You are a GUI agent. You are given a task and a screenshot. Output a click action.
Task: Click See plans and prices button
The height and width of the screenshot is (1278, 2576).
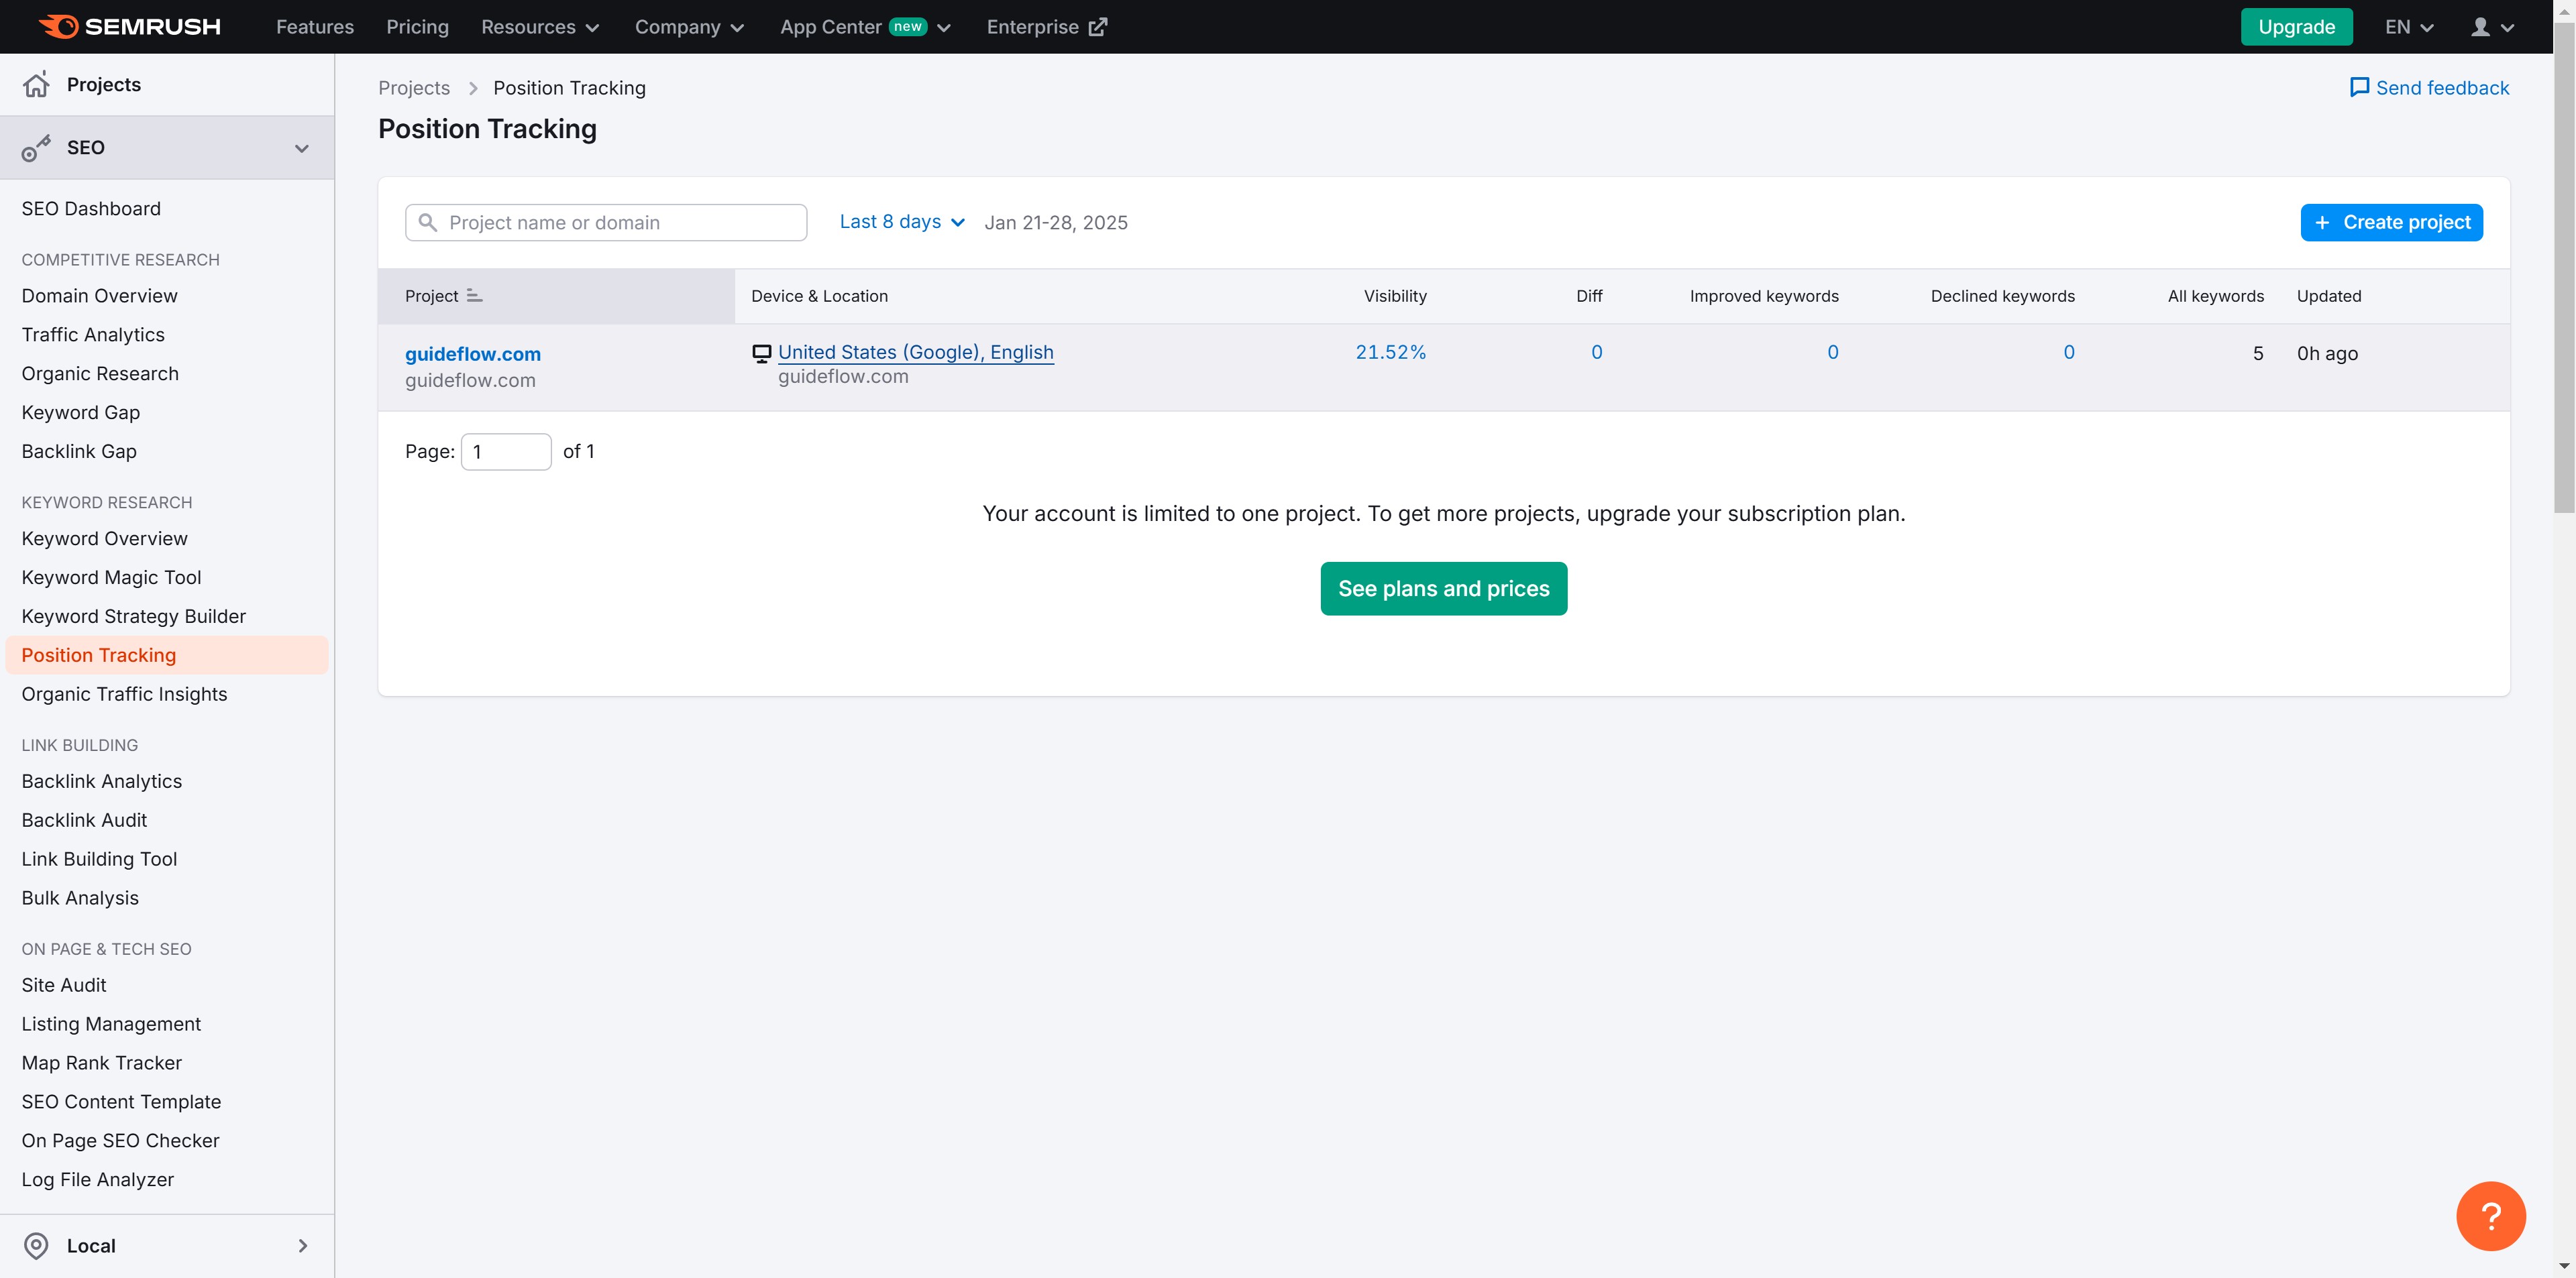click(x=1443, y=589)
